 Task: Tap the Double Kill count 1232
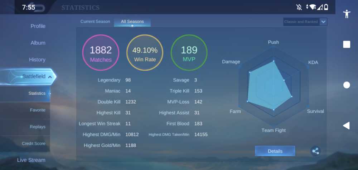click(x=131, y=102)
